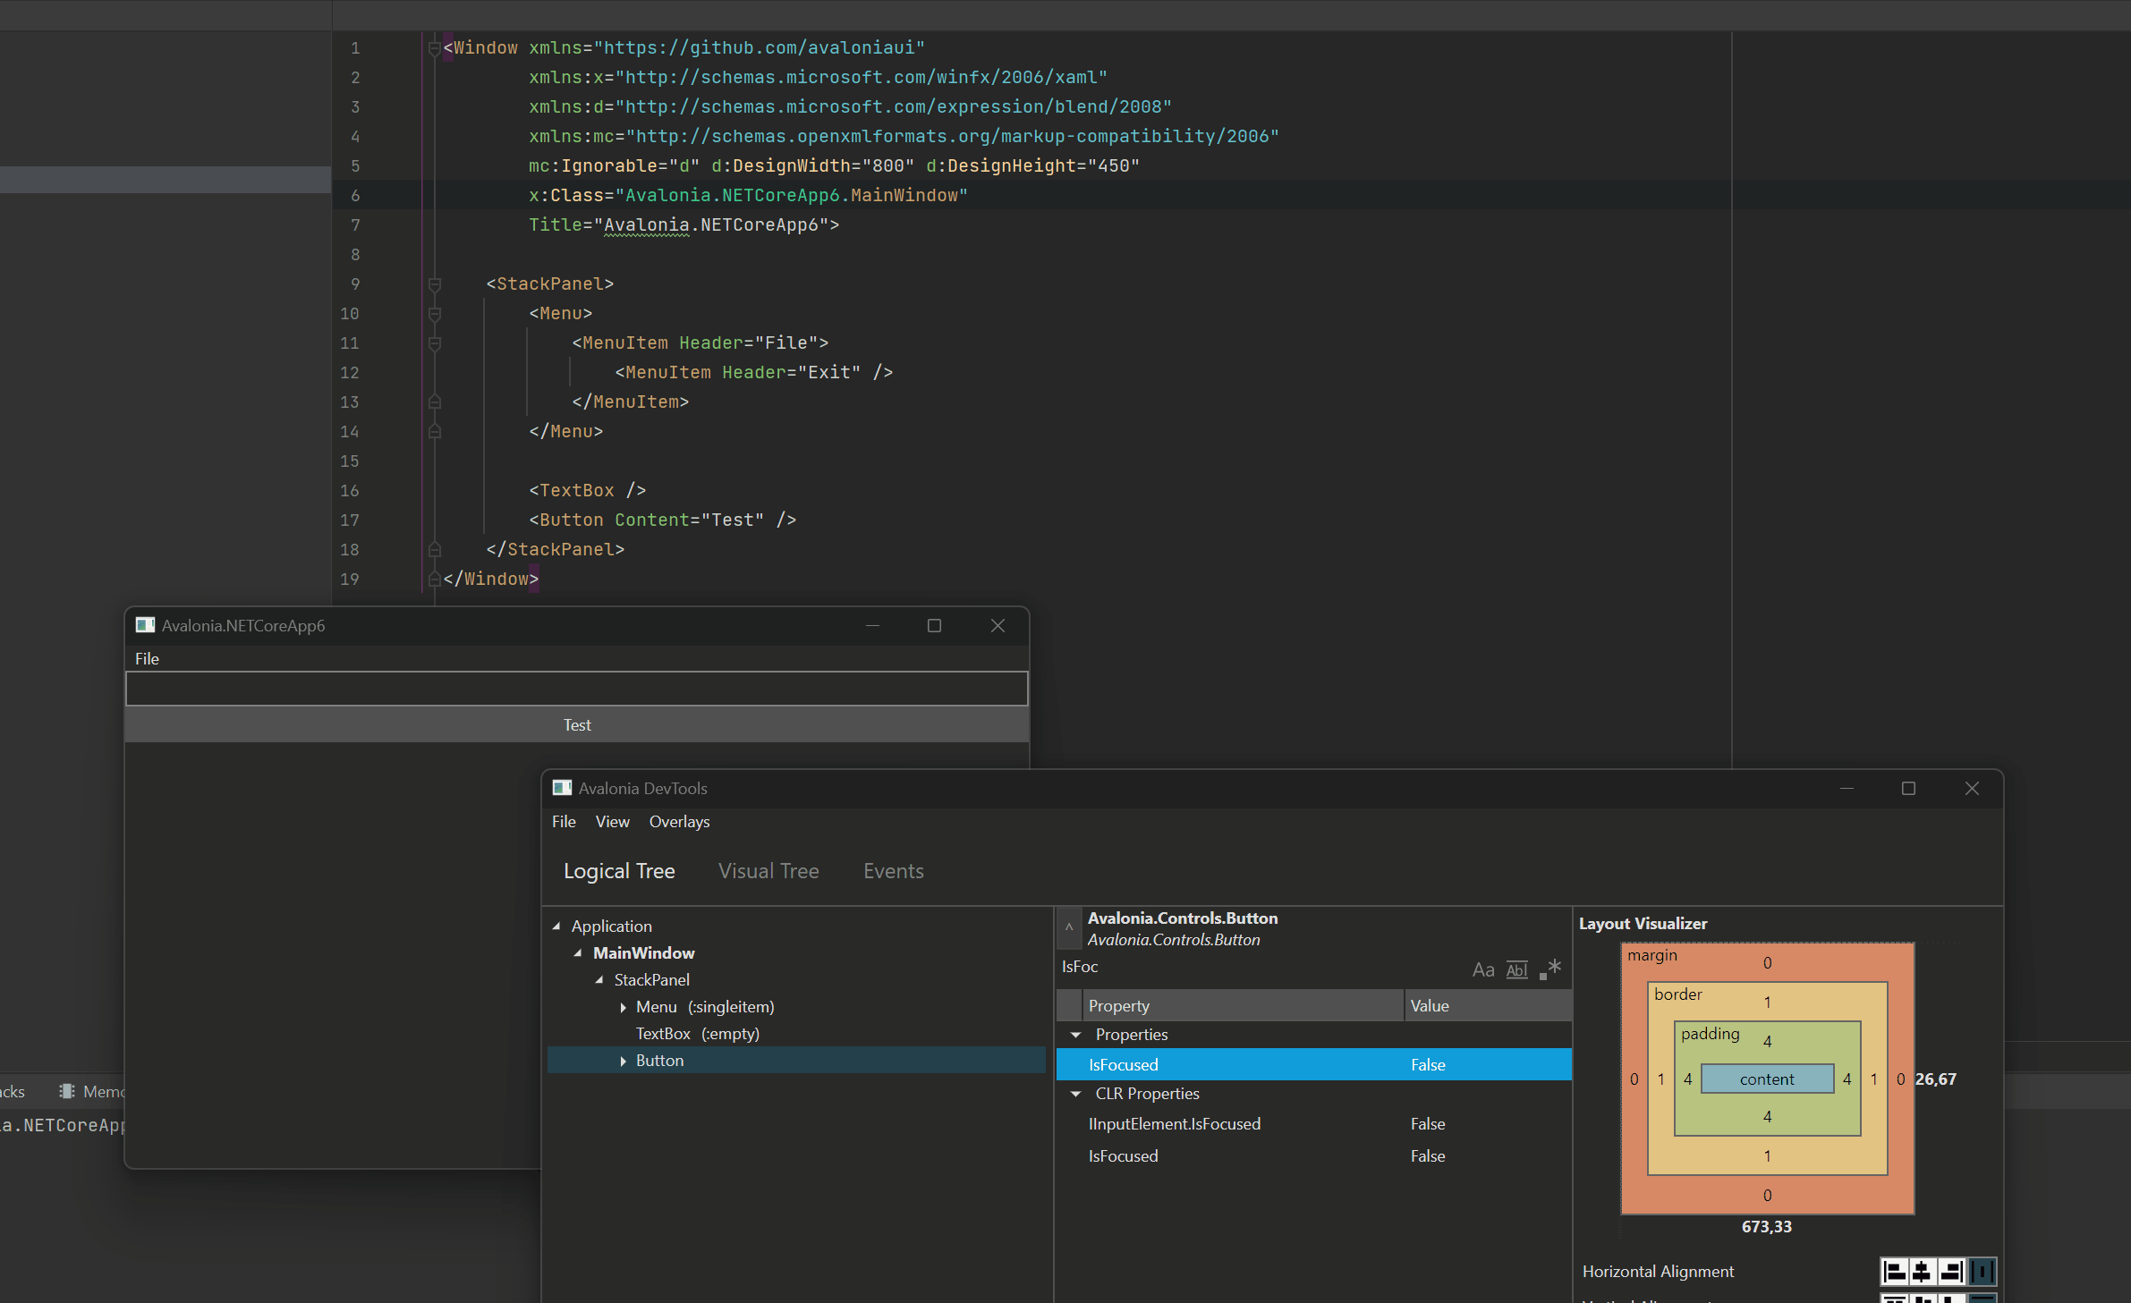The height and width of the screenshot is (1303, 2131).
Task: Select the stretch horizontal alignment option
Action: pos(1983,1271)
